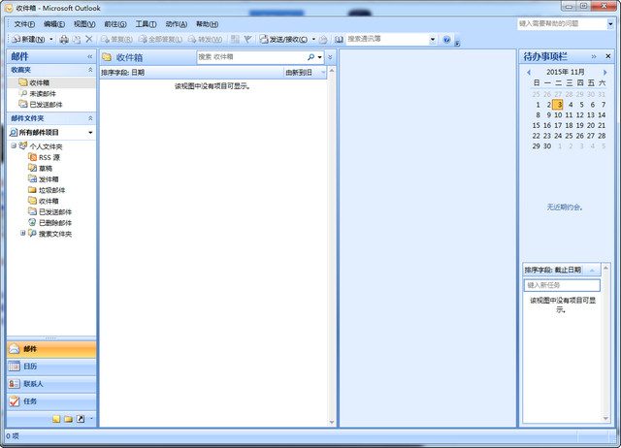Collapse the 个人文件夹 tree node
Viewport: 621px width, 448px height.
(x=14, y=145)
